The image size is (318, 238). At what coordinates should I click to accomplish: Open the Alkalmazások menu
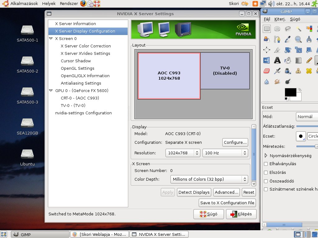(x=21, y=4)
